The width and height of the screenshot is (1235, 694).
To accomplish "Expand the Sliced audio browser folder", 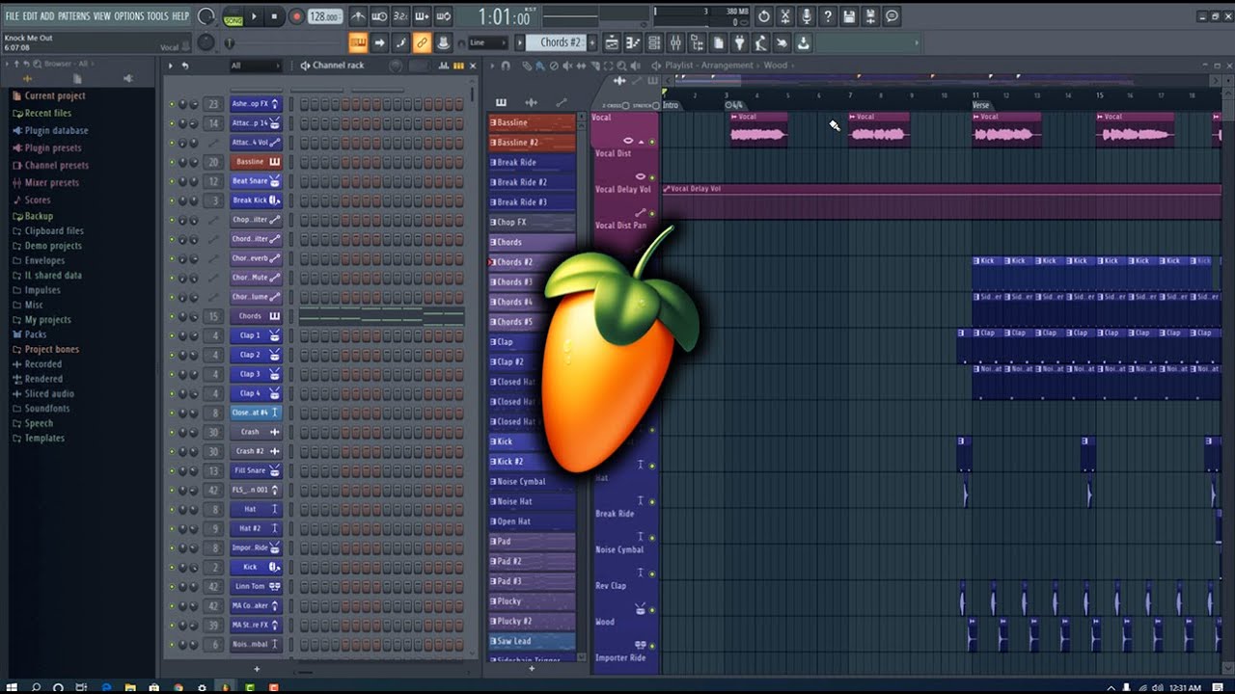I will (x=48, y=393).
